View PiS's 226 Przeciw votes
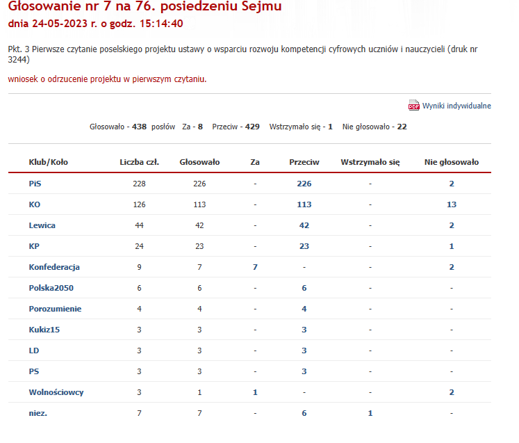The image size is (519, 443). pos(304,184)
